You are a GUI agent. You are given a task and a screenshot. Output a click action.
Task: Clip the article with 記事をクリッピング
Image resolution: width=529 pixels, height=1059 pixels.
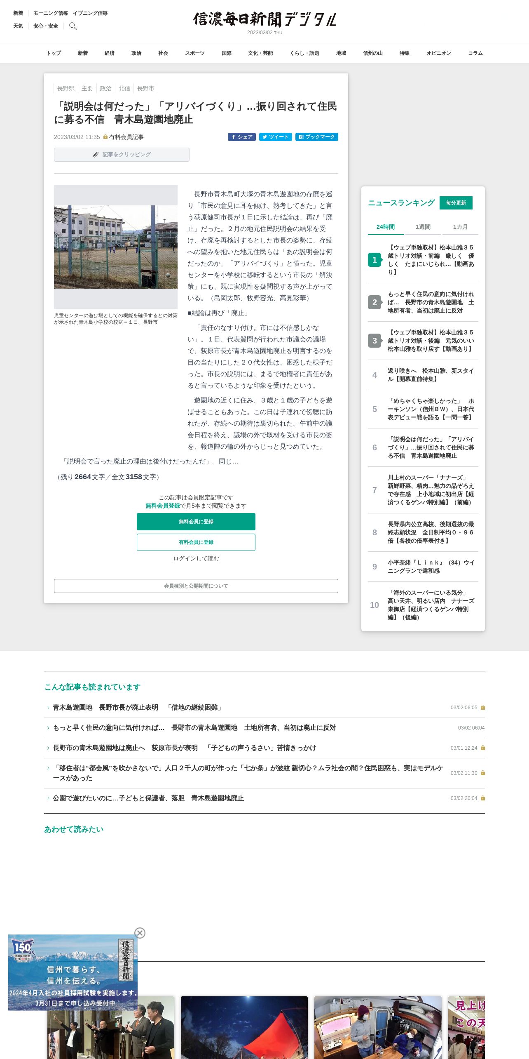point(122,155)
